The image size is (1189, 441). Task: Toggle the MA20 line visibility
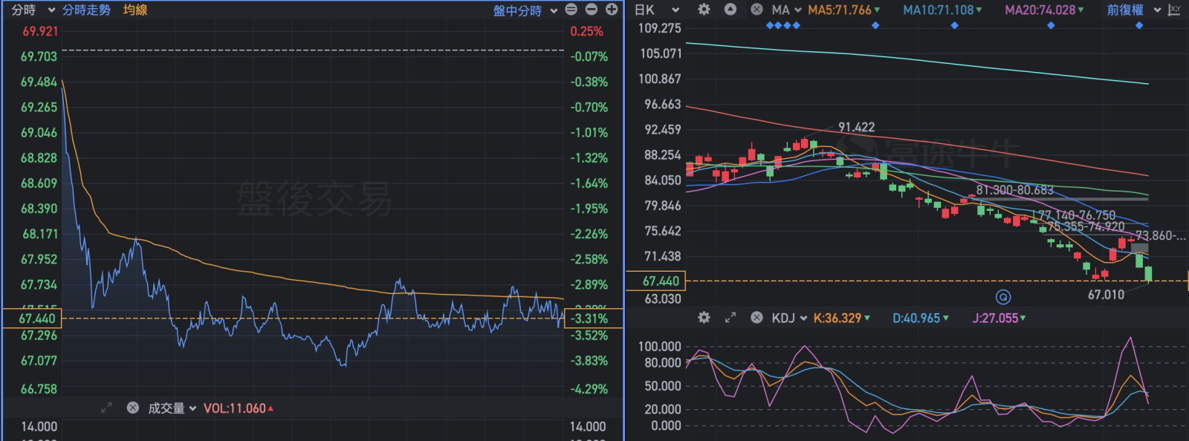[x=1043, y=10]
